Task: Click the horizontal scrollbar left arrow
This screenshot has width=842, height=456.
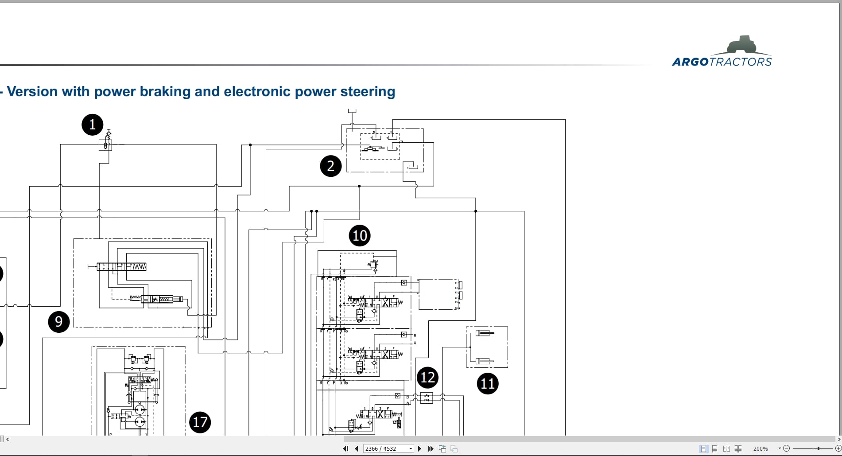Action: click(8, 439)
